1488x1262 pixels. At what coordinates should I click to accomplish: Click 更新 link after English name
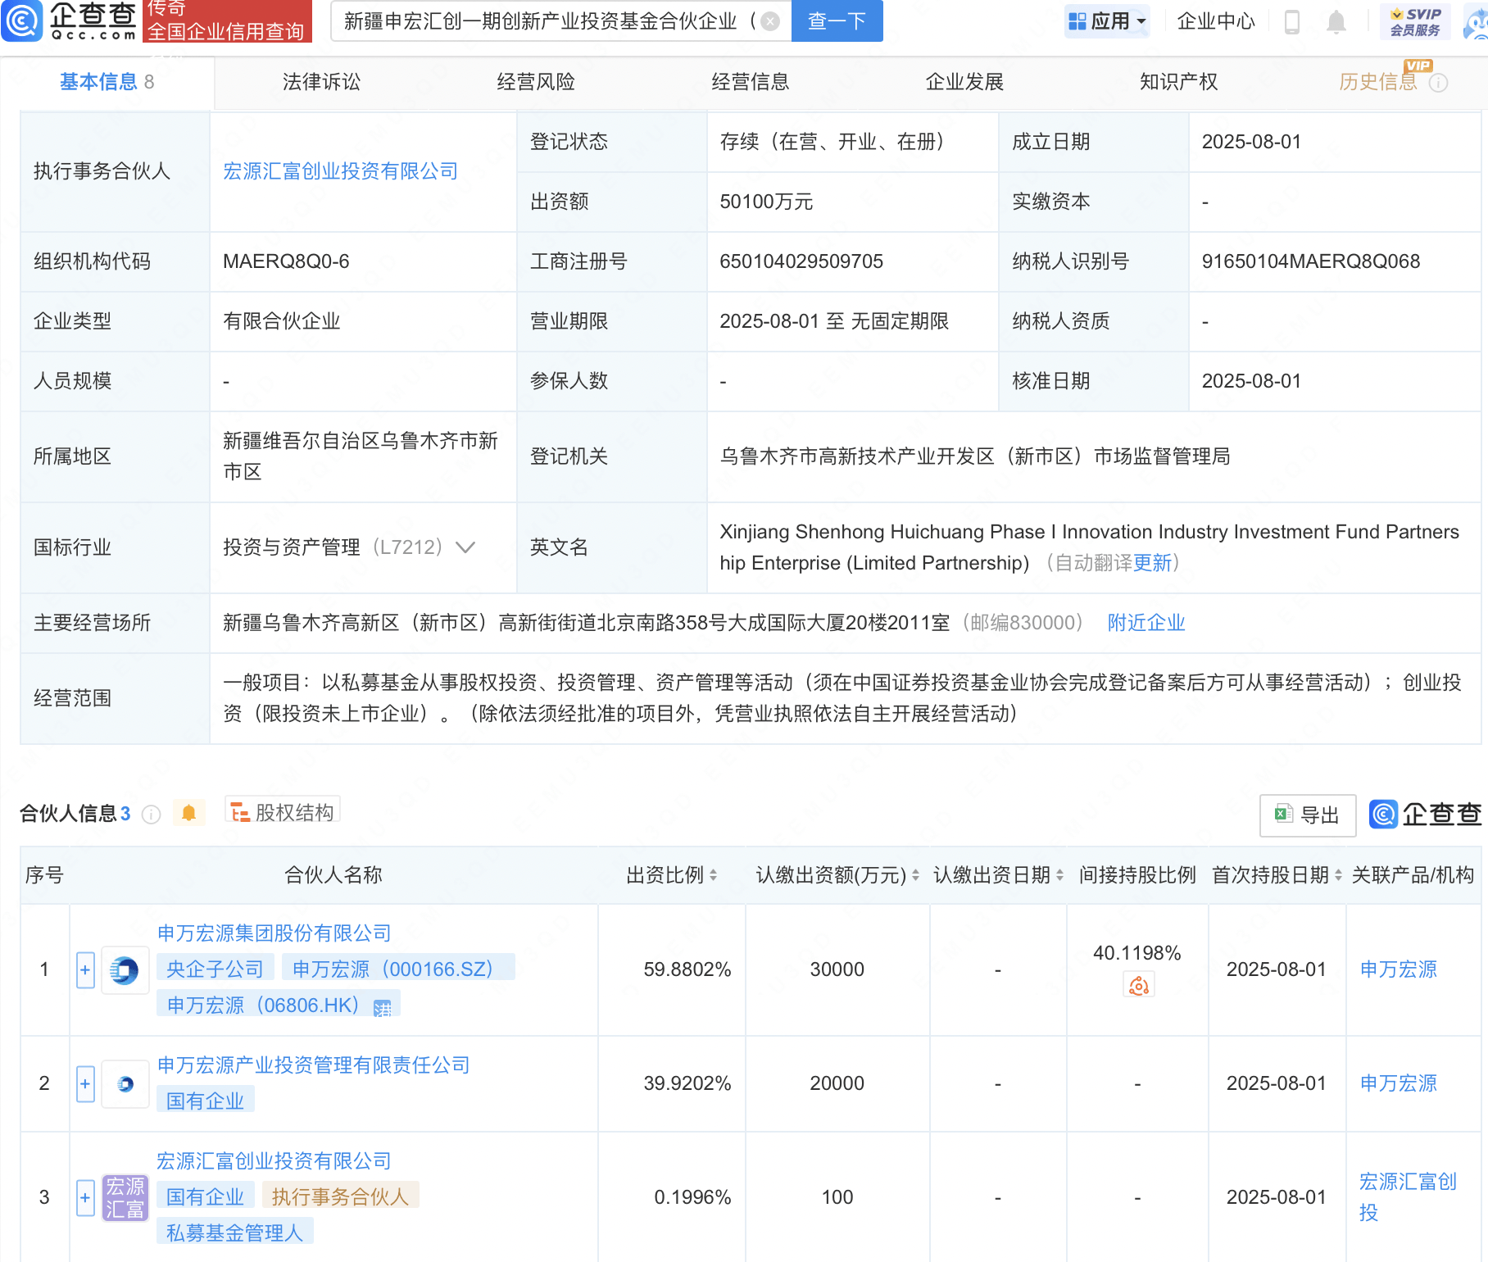[x=1152, y=563]
